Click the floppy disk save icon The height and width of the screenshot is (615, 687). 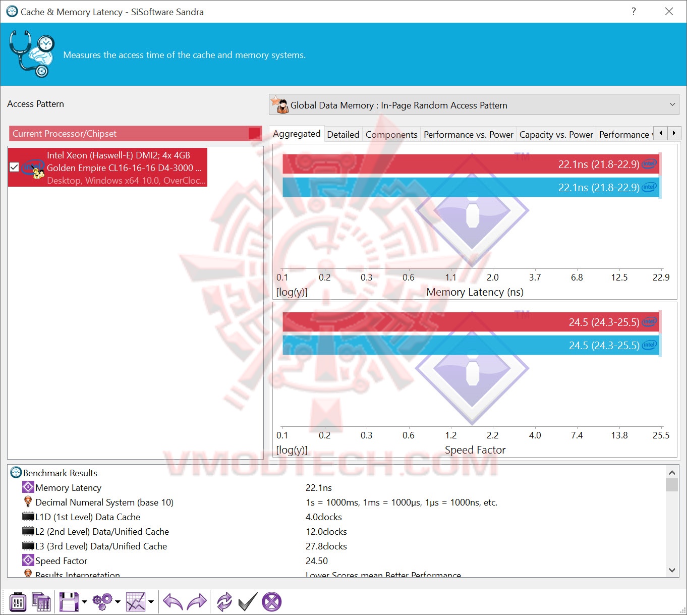coord(69,602)
